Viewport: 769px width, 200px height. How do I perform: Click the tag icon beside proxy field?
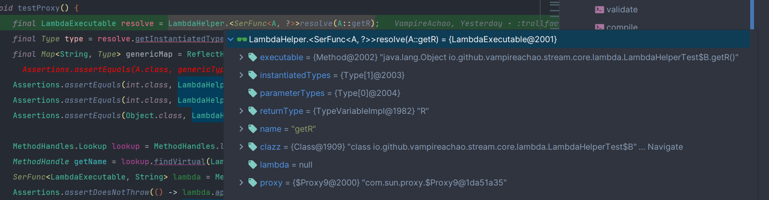[x=253, y=183]
